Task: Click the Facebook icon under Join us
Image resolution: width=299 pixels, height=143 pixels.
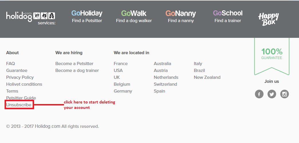Action: pos(259,94)
